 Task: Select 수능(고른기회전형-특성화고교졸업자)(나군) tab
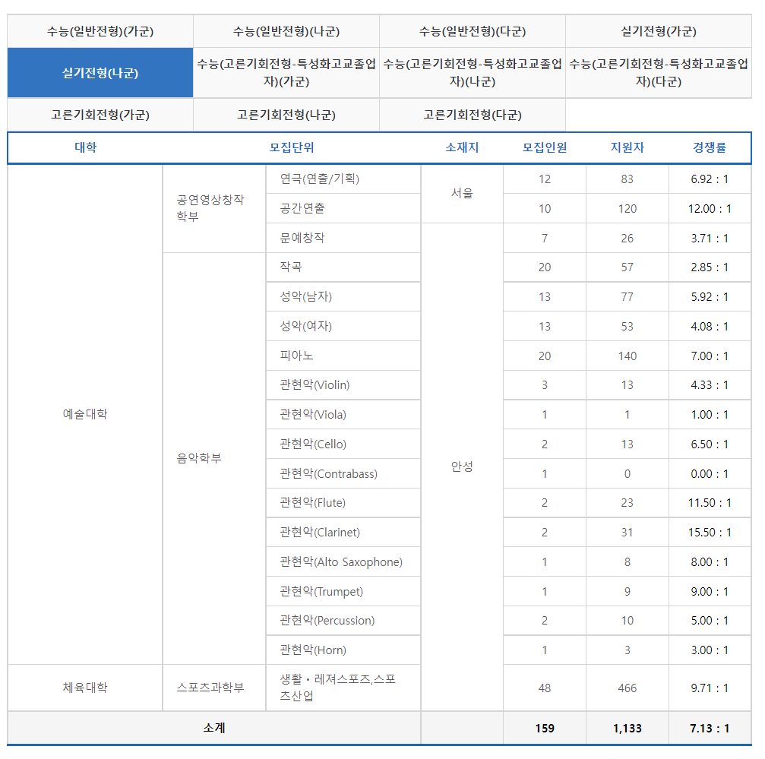pyautogui.click(x=472, y=72)
